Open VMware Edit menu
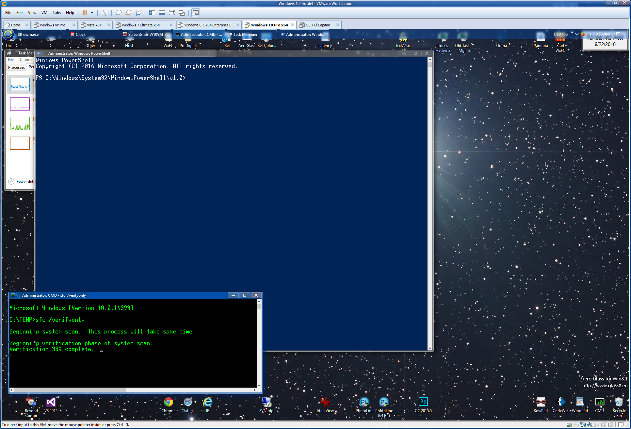This screenshot has width=631, height=429. [x=20, y=13]
